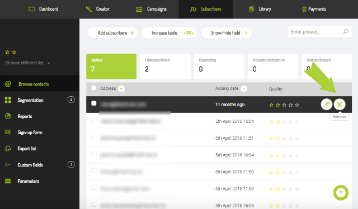This screenshot has width=358, height=209.
Task: Click the Add subscribers button
Action: pyautogui.click(x=112, y=33)
